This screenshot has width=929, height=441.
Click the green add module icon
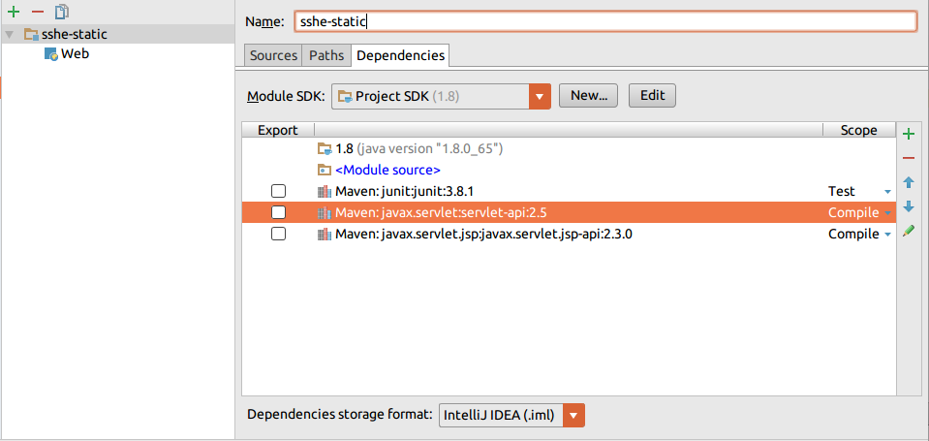[x=14, y=12]
